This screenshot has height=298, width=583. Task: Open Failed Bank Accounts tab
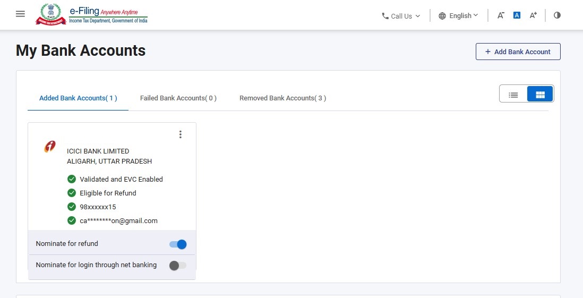[178, 98]
